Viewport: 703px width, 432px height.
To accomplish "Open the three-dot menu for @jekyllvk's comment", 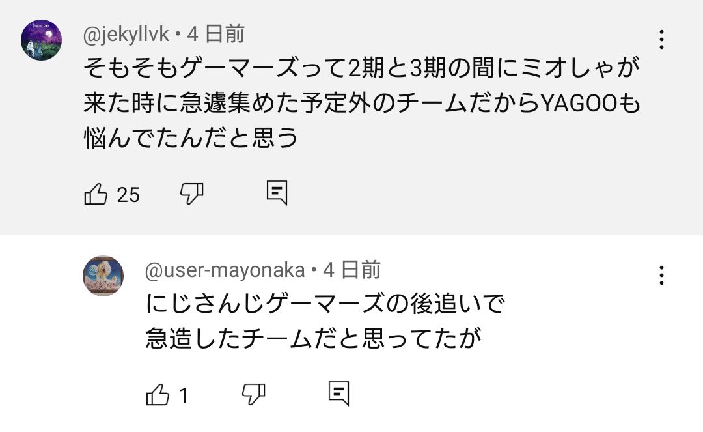I will pos(661,40).
